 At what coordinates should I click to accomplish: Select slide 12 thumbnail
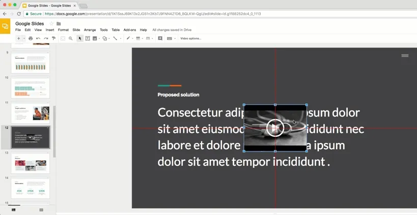pos(31,137)
